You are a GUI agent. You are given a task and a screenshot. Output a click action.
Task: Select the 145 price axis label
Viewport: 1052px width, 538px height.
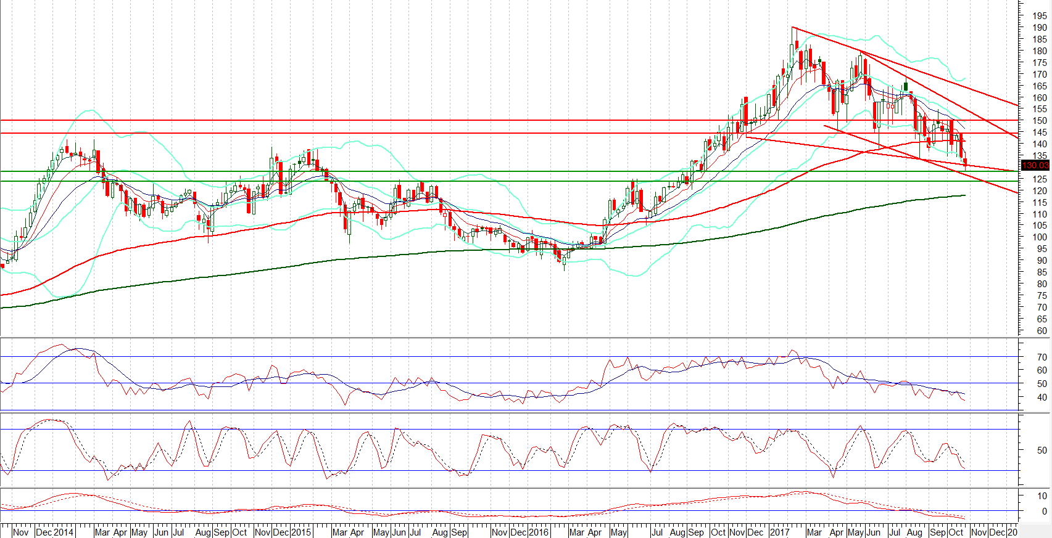pyautogui.click(x=1040, y=132)
